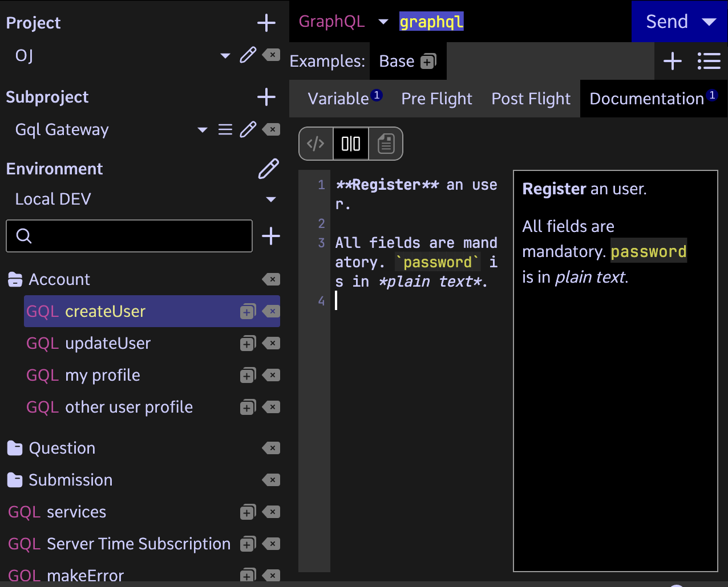Screen dimensions: 728x587
Task: Delete the OJ project
Action: click(x=271, y=55)
